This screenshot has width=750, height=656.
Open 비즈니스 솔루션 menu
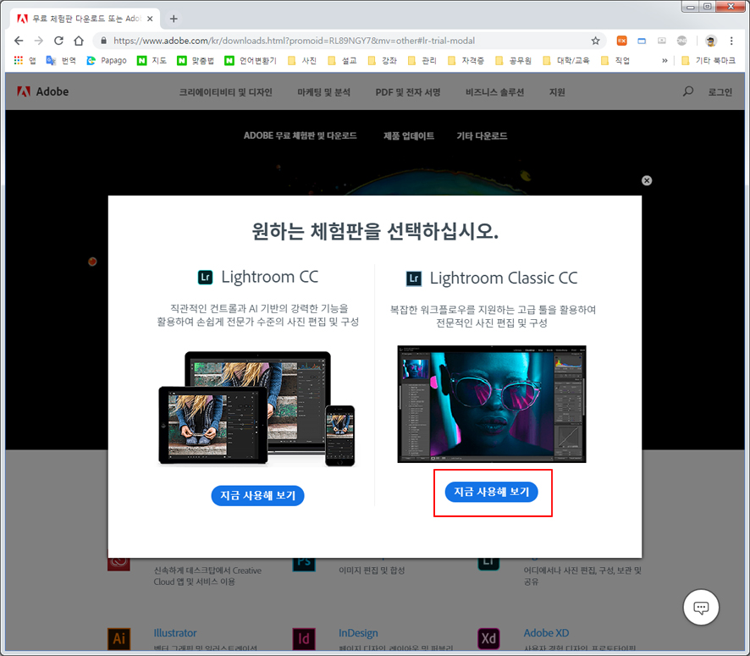(x=494, y=91)
